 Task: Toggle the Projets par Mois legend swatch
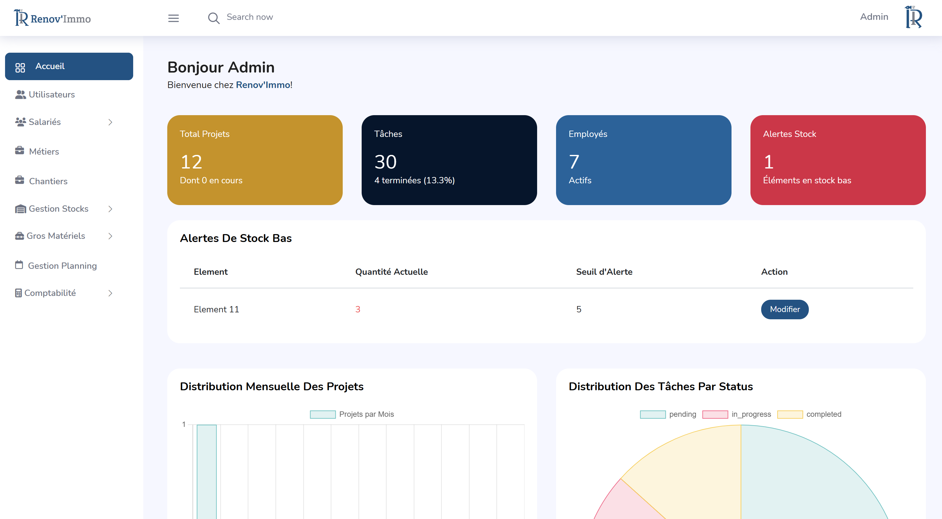tap(323, 414)
